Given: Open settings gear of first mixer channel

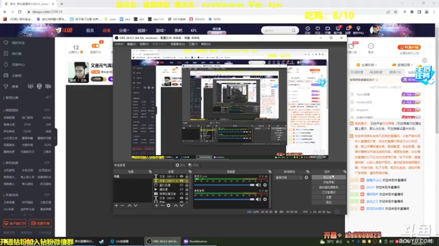Looking at the screenshot, I should [x=265, y=185].
